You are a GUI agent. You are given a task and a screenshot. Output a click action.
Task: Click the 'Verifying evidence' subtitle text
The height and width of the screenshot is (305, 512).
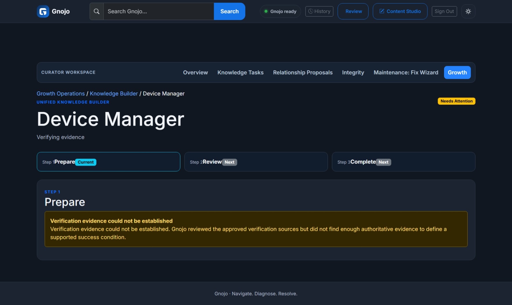60,137
